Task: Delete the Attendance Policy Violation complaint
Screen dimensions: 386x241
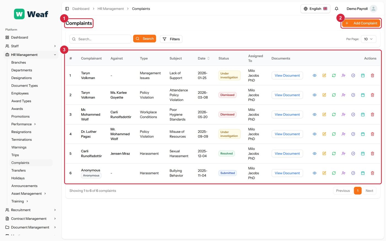Action: coord(372,95)
